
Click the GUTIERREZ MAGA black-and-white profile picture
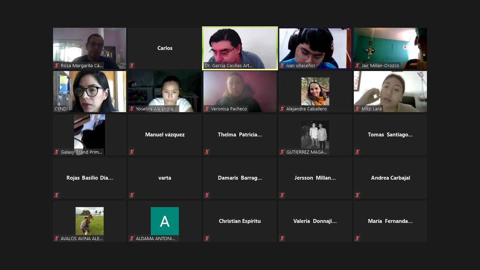tap(315, 134)
